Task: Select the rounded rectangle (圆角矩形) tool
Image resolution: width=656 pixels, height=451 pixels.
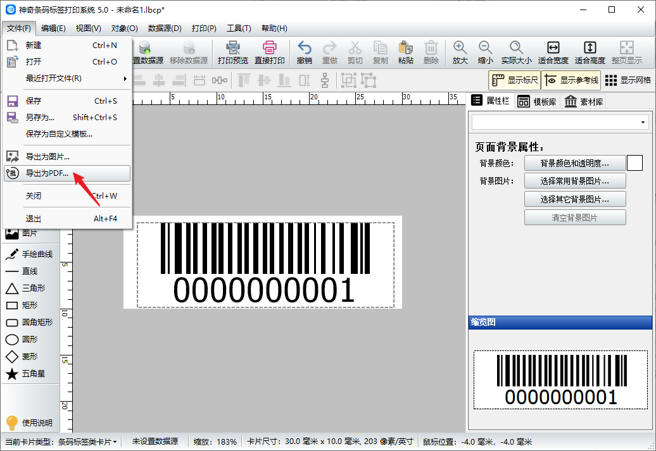Action: [x=29, y=322]
